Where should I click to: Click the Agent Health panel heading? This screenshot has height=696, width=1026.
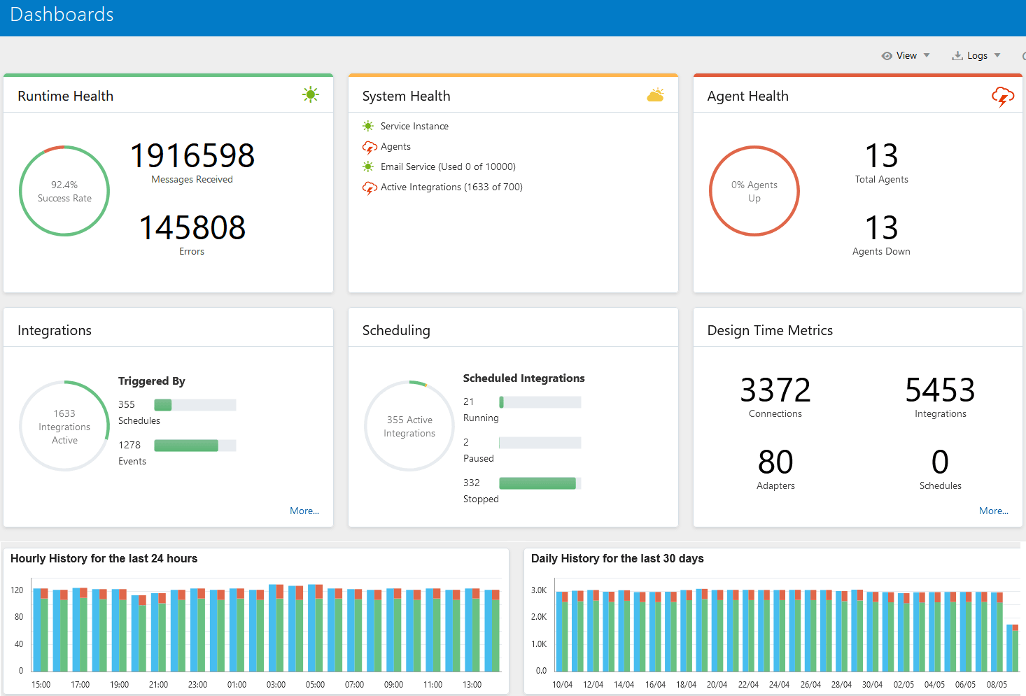pyautogui.click(x=747, y=96)
